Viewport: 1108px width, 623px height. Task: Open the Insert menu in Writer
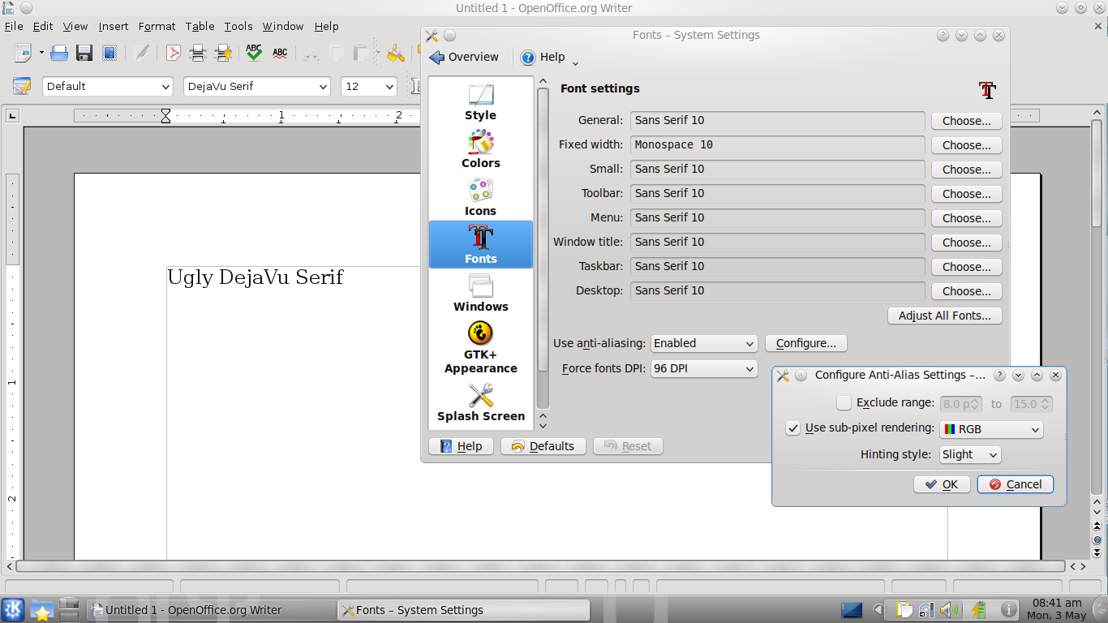click(x=114, y=26)
